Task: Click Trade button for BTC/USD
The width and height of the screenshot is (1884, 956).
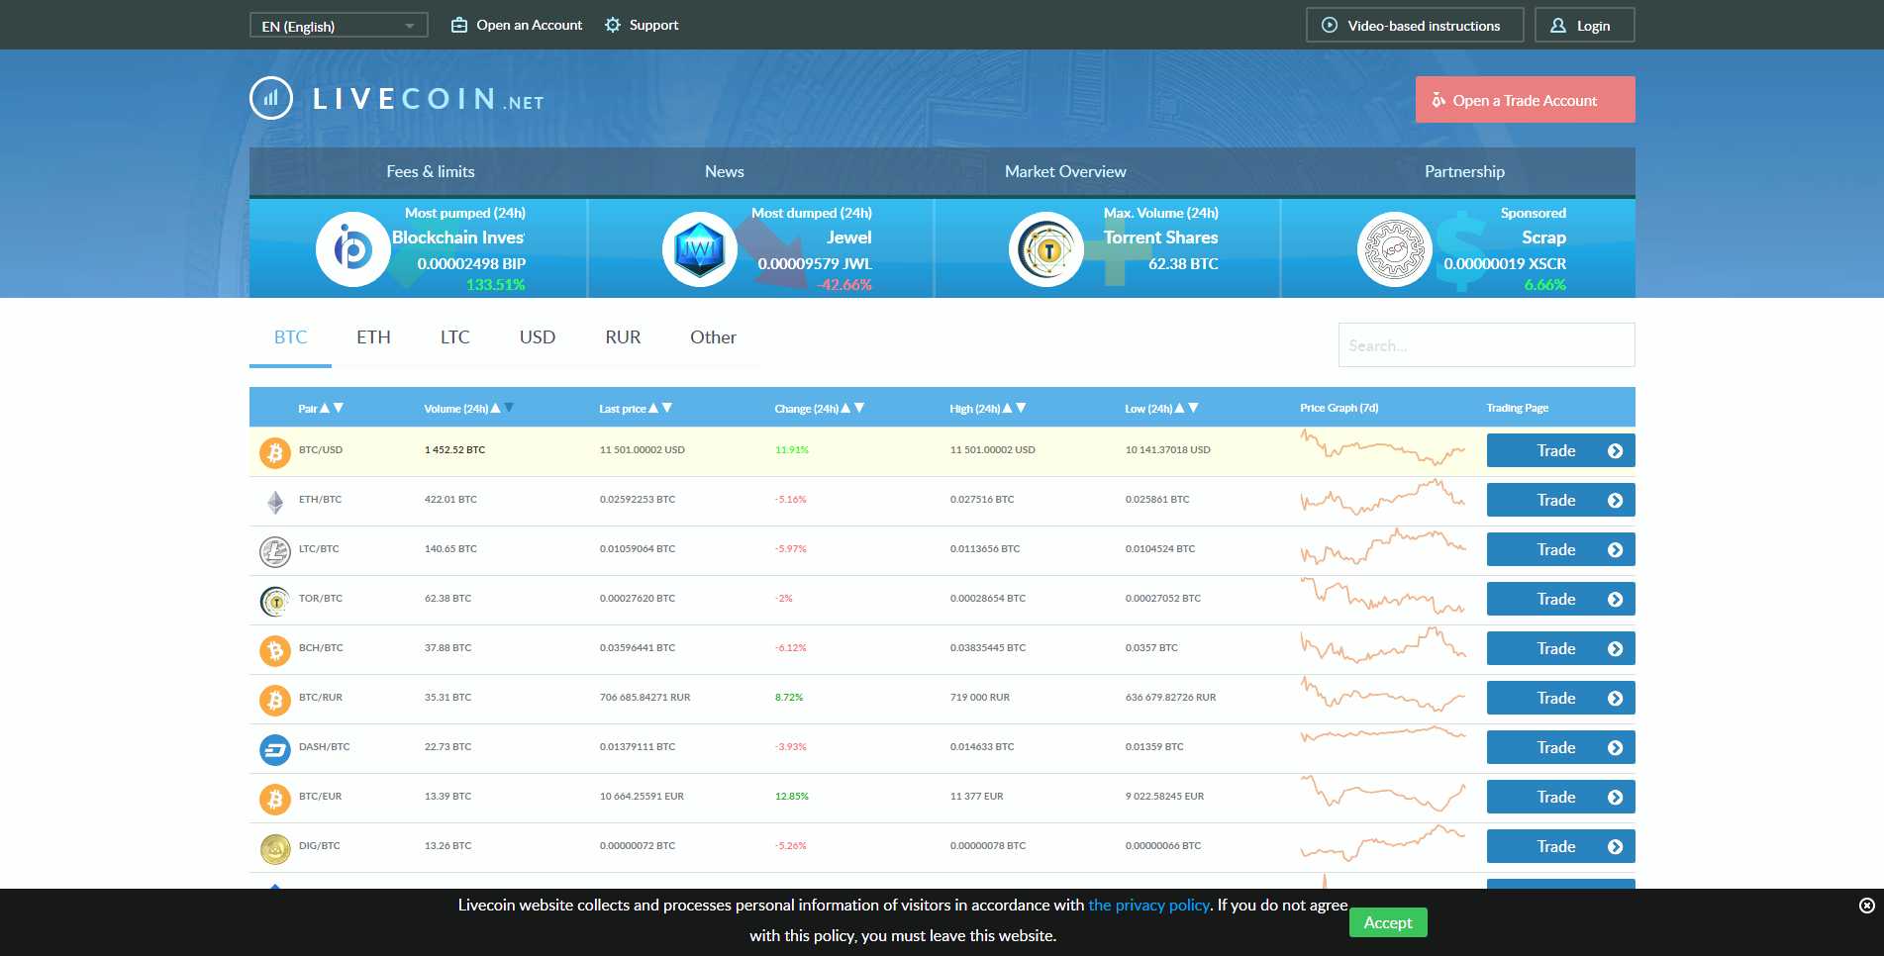Action: point(1560,450)
